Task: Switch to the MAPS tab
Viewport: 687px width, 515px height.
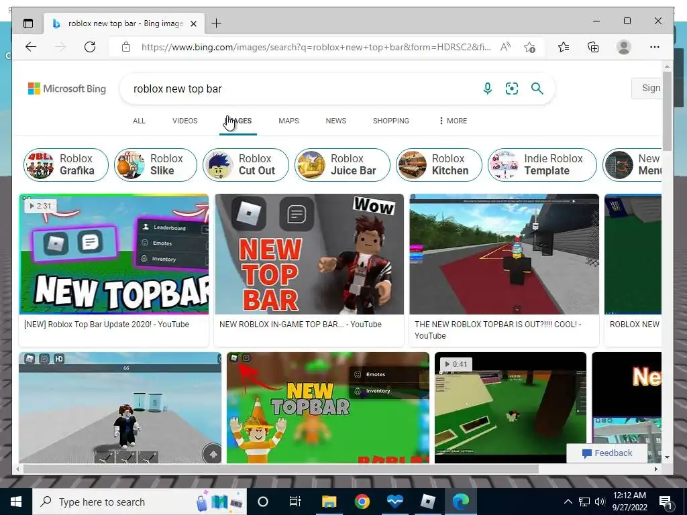Action: point(288,121)
